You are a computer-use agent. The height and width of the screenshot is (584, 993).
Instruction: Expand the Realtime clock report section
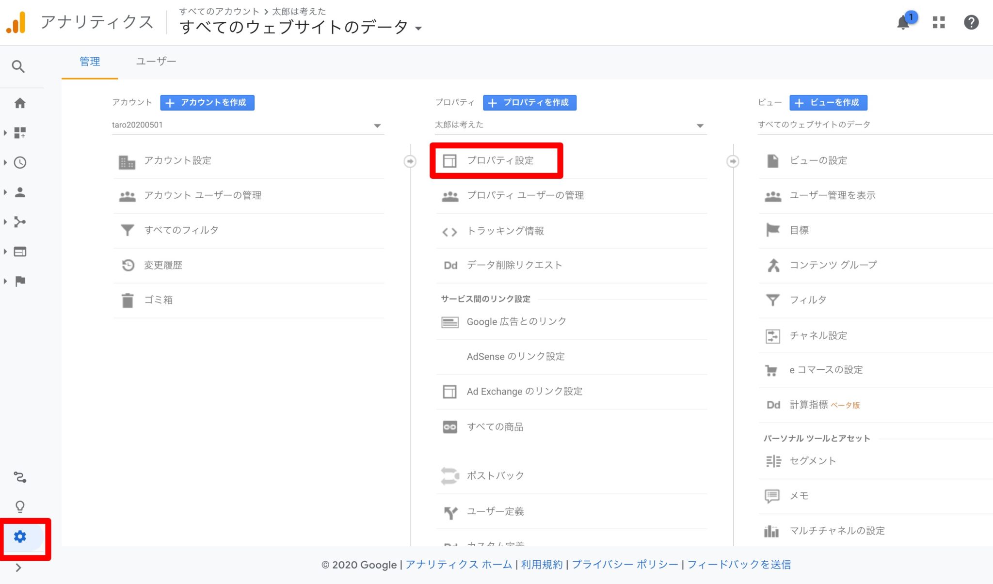[20, 162]
